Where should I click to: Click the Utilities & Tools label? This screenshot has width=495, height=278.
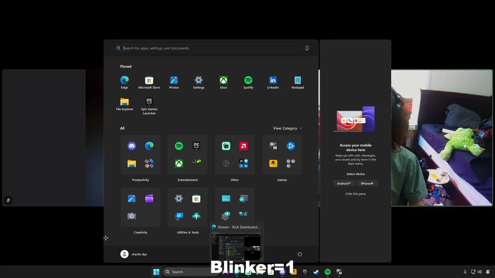click(x=188, y=232)
